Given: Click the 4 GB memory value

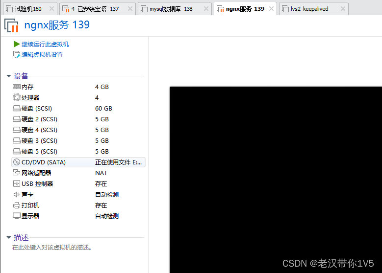Looking at the screenshot, I should coord(102,87).
